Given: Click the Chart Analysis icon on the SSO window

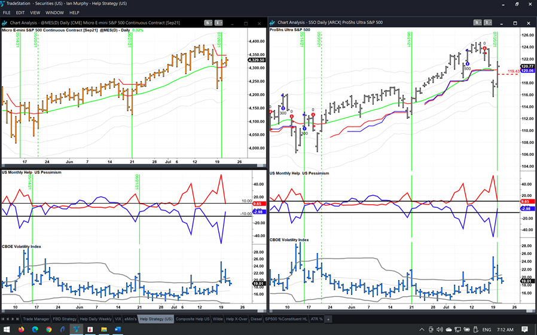Looking at the screenshot, I should tap(273, 23).
